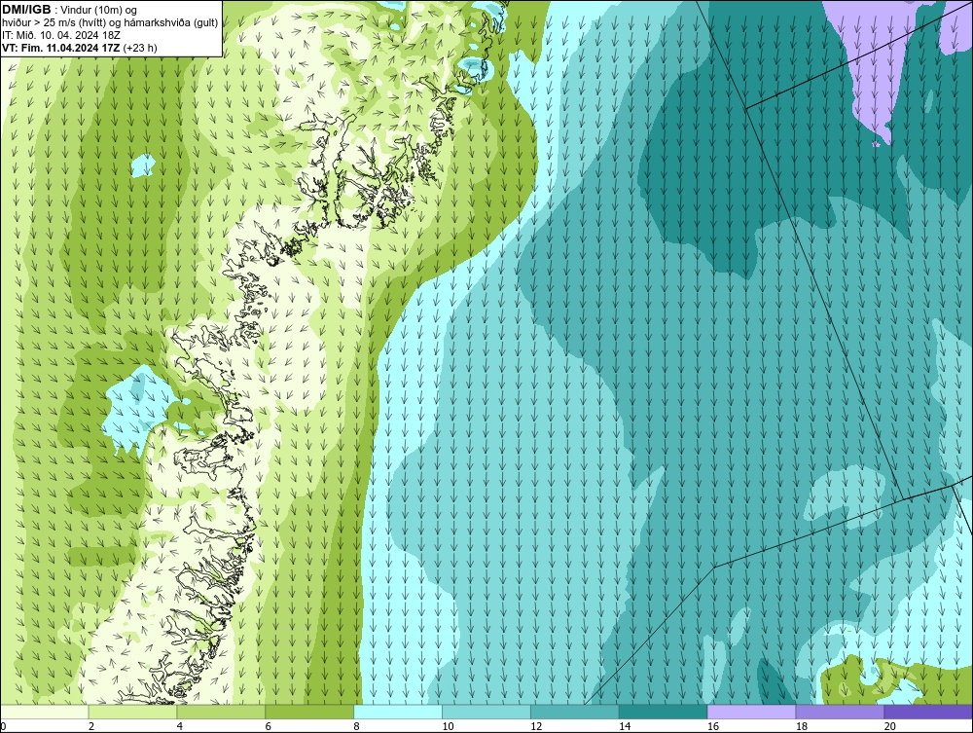Image resolution: width=973 pixels, height=733 pixels.
Task: Click the legend scale label '8'
Action: [x=356, y=726]
